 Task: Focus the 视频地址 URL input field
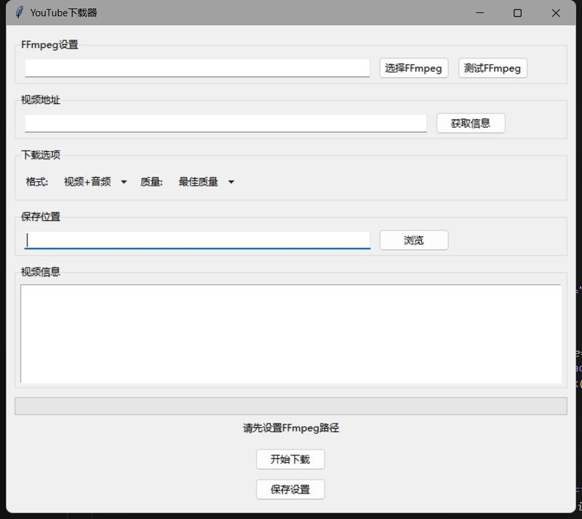[226, 123]
